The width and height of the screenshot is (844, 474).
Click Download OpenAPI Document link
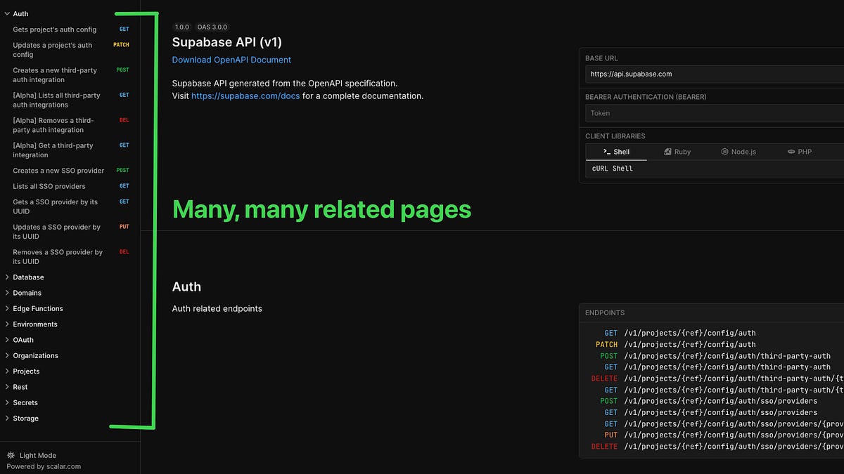tap(231, 60)
